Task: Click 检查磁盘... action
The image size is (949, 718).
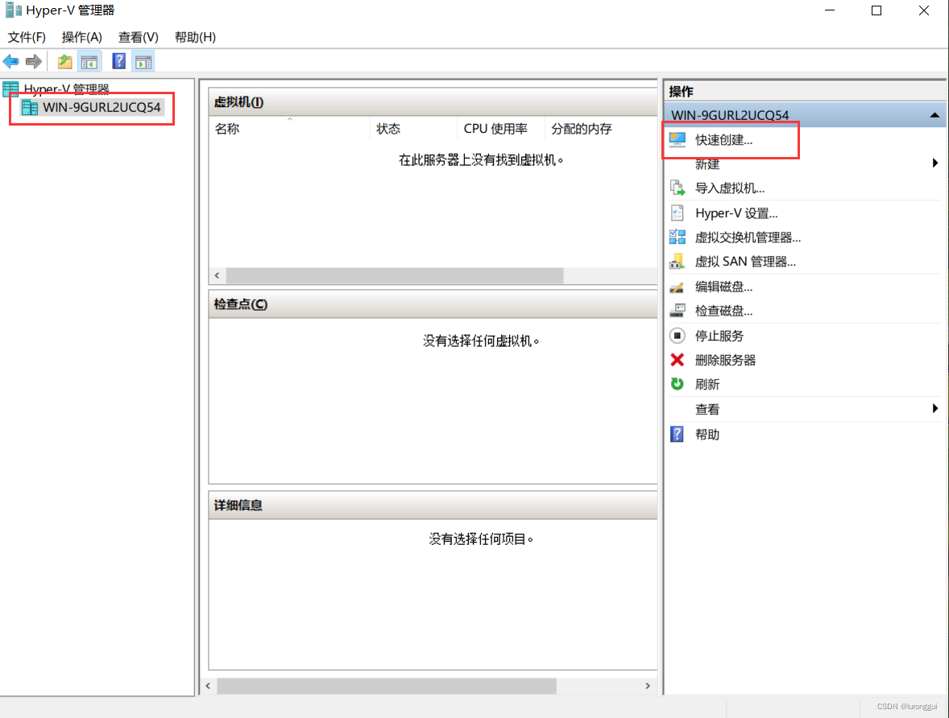Action: 724,311
